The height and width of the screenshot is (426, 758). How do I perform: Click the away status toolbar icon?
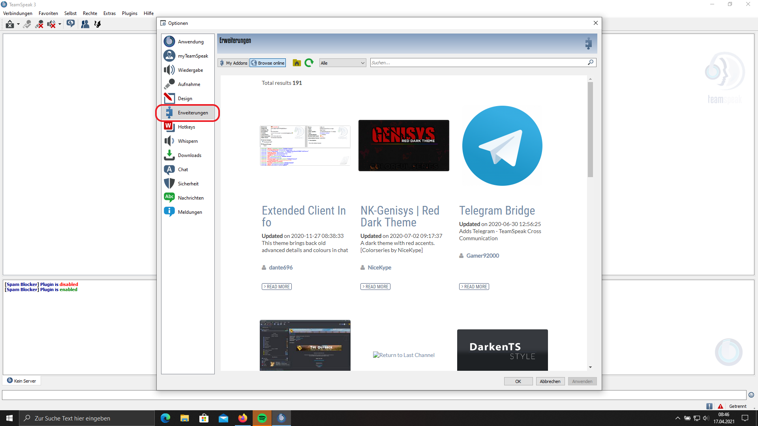pyautogui.click(x=10, y=24)
